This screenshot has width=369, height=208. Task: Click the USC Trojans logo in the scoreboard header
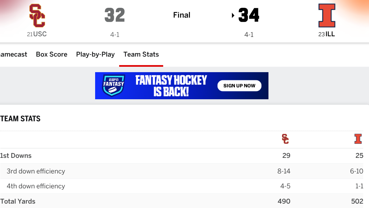pyautogui.click(x=37, y=16)
